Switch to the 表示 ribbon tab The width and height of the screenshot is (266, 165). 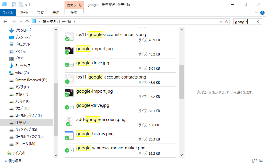(x=56, y=13)
